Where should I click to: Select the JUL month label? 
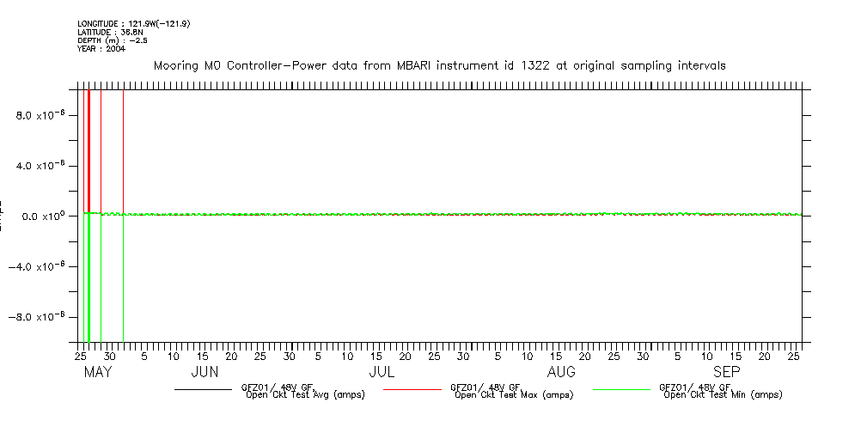click(x=382, y=372)
